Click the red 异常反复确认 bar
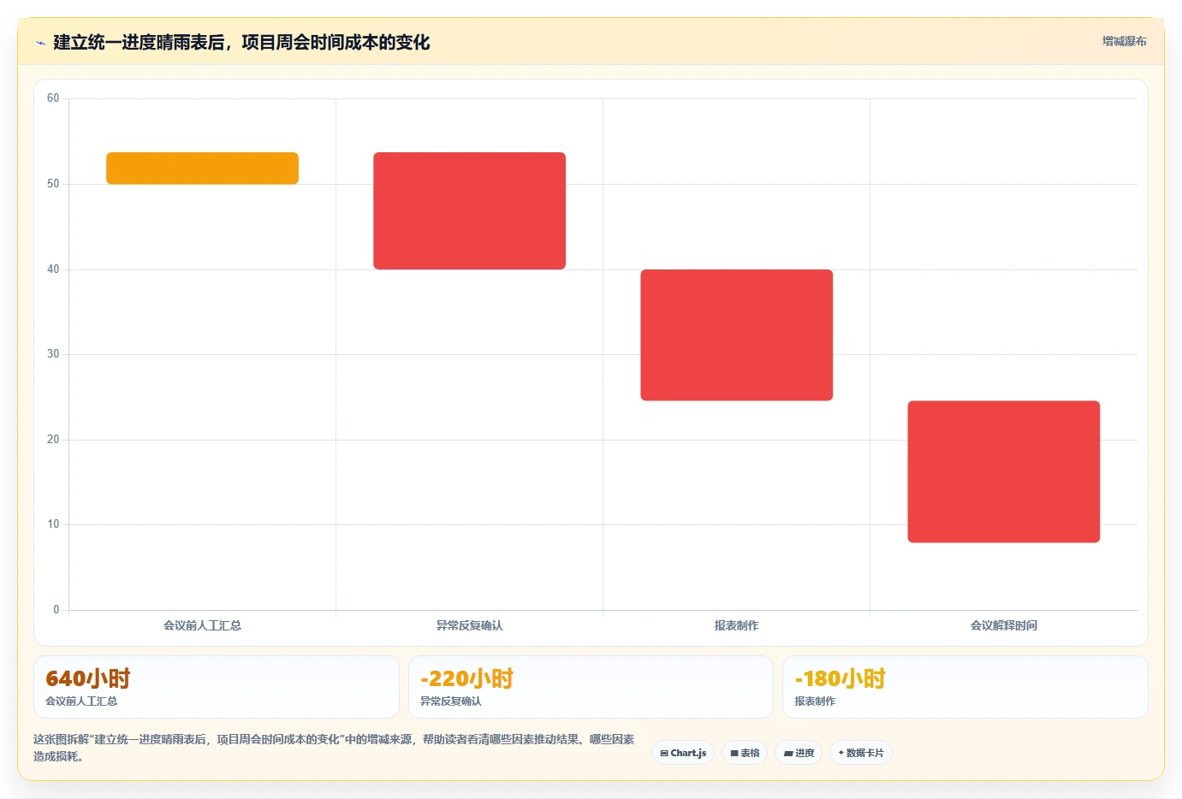 [x=469, y=210]
